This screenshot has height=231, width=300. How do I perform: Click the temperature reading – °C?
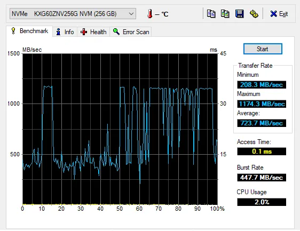(x=162, y=14)
